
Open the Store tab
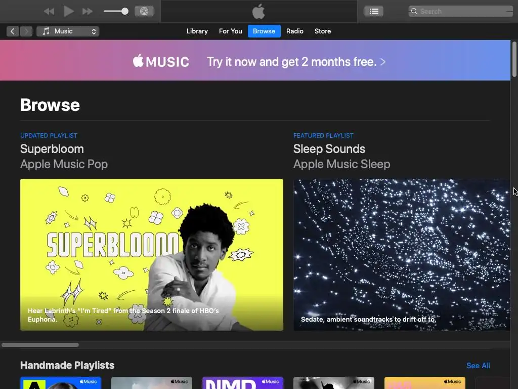(322, 31)
